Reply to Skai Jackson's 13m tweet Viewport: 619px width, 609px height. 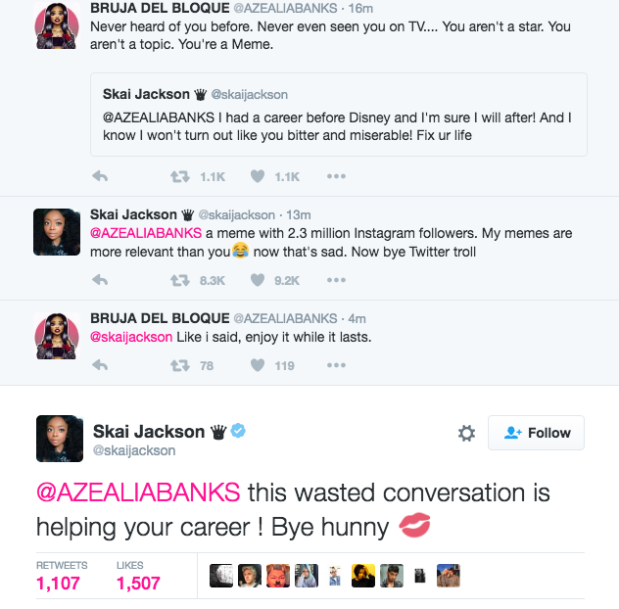99,280
